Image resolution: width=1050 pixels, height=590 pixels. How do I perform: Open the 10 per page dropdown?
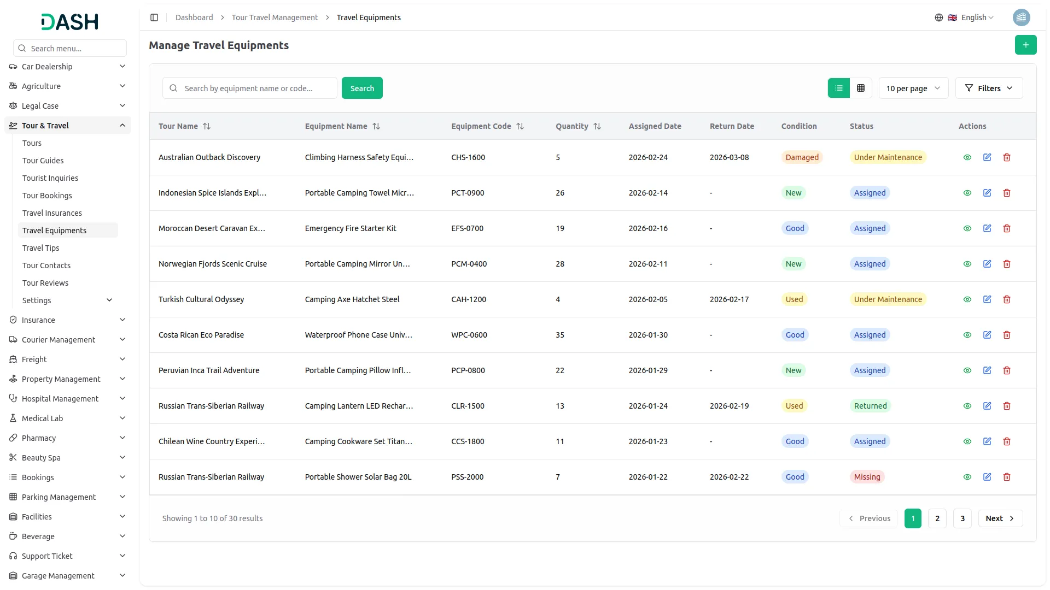pyautogui.click(x=913, y=88)
